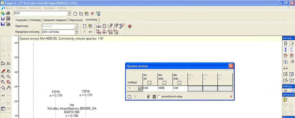This screenshot has height=118, width=295.
Task: Click the new cross-section page icon beside the KAT combo
Action: (75, 14)
